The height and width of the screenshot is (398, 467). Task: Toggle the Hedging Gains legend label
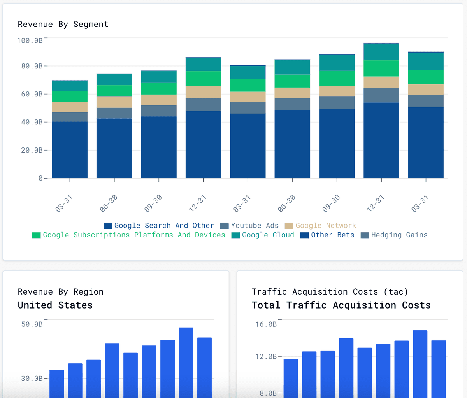pyautogui.click(x=399, y=235)
